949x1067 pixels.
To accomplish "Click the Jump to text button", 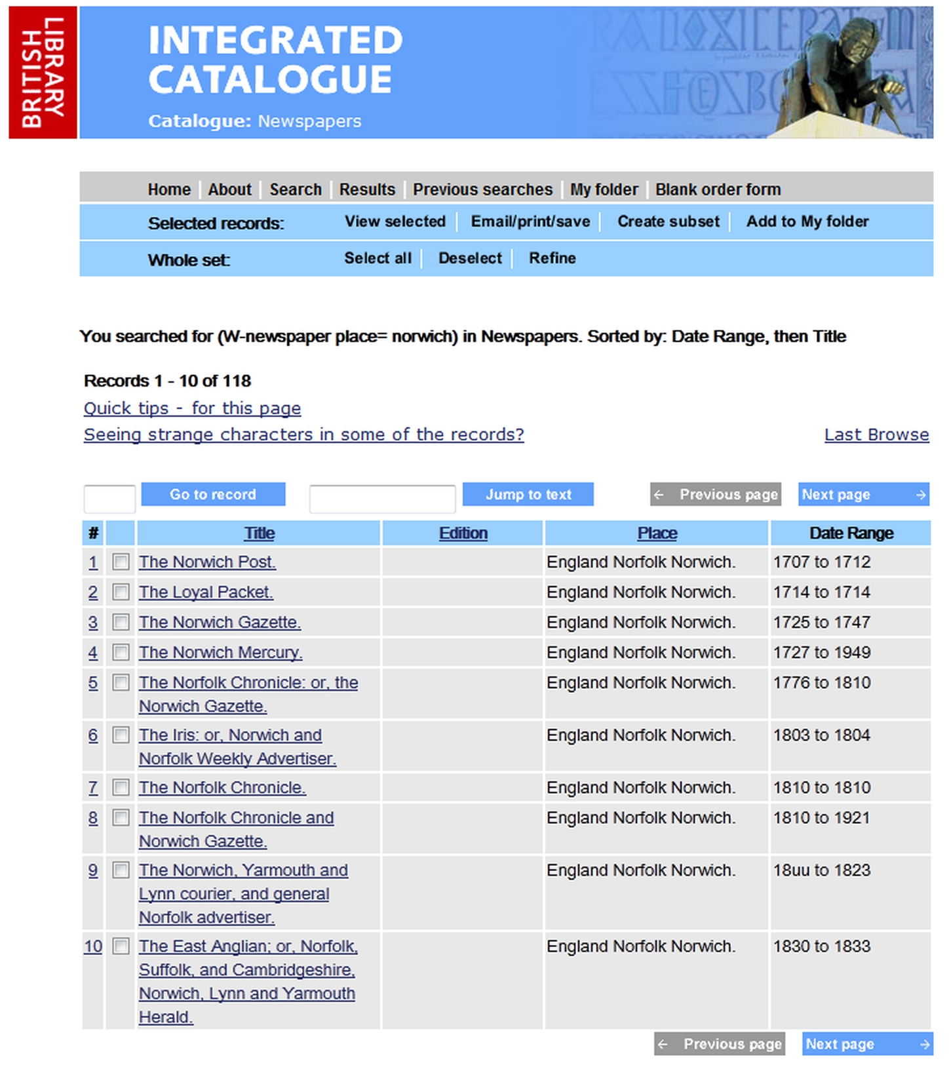I will [528, 494].
